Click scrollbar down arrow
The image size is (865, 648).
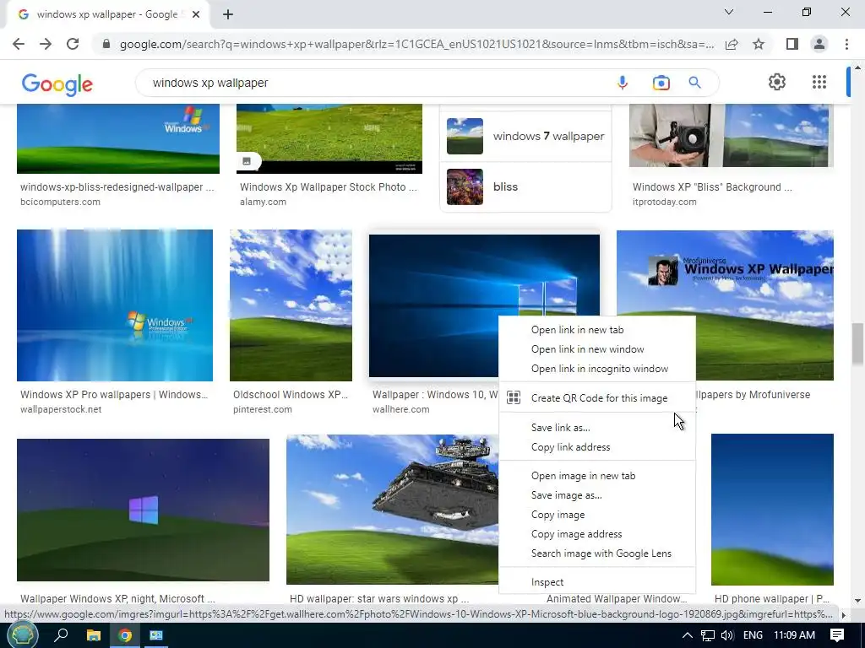tap(857, 601)
